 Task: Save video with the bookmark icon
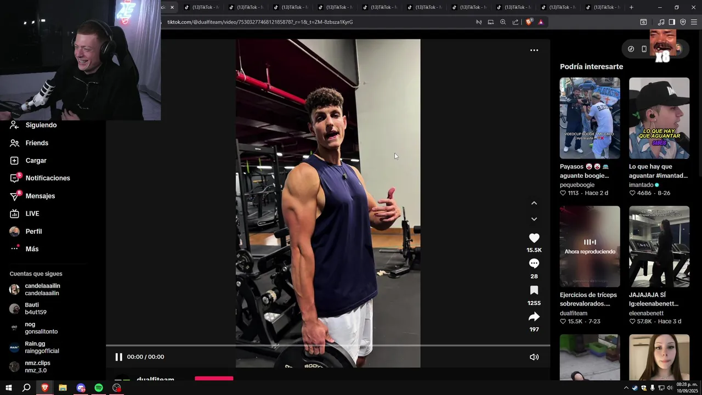point(534,290)
